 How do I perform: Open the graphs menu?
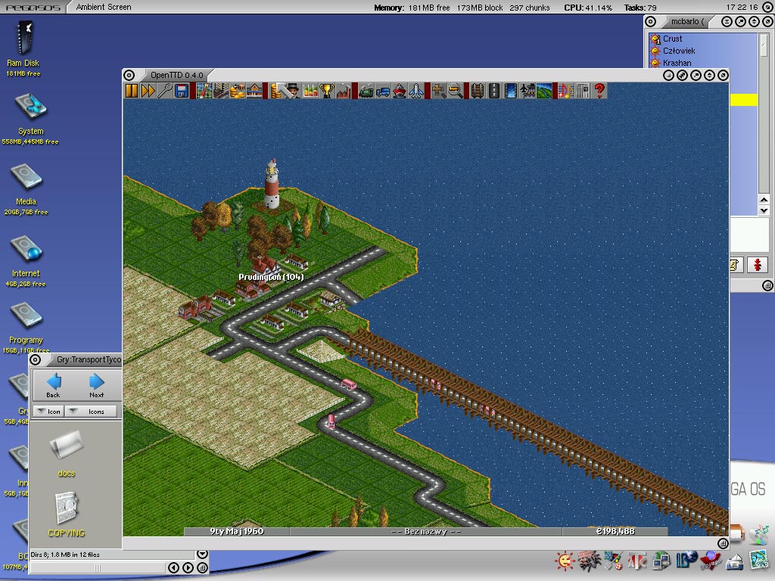point(310,91)
